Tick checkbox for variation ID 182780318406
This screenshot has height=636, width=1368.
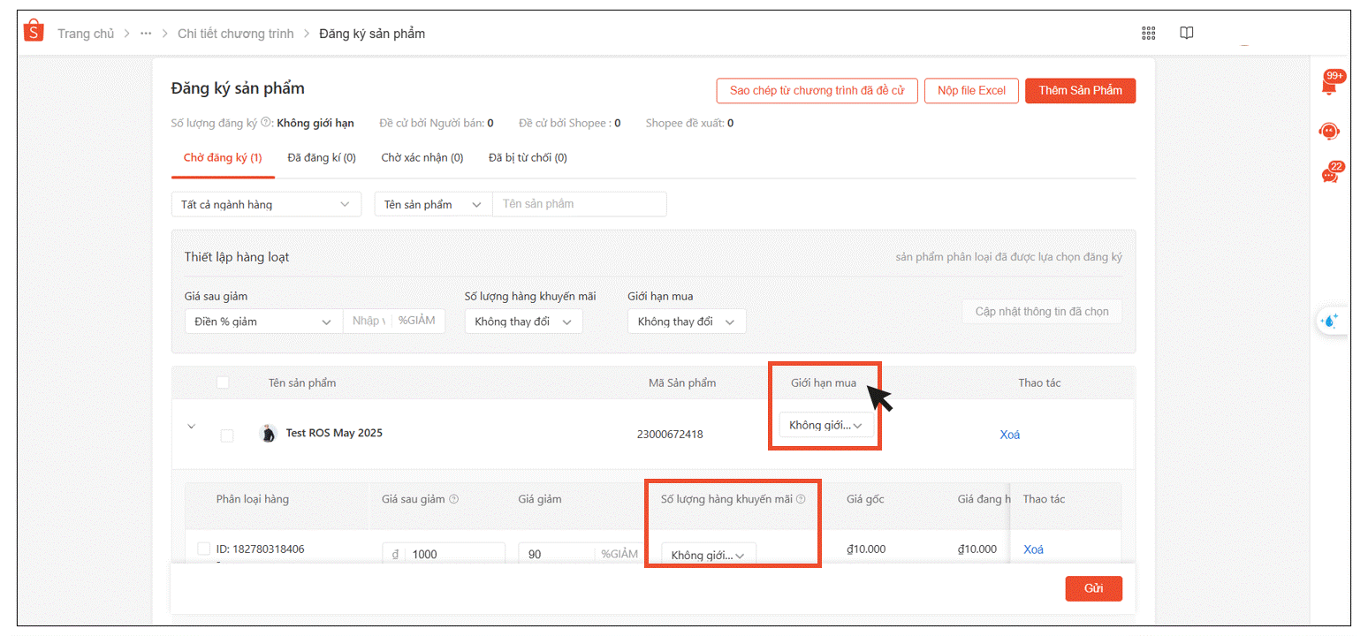203,549
